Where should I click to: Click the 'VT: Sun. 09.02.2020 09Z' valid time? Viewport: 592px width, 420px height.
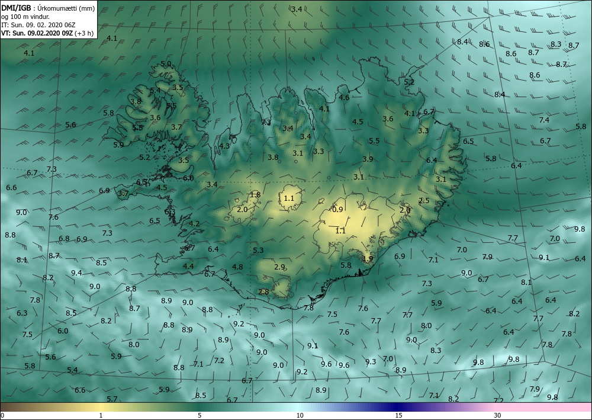tap(37, 33)
